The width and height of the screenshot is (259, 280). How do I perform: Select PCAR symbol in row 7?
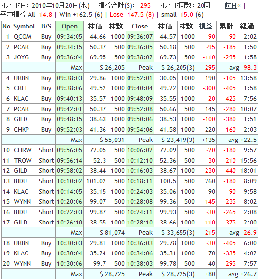point(21,109)
